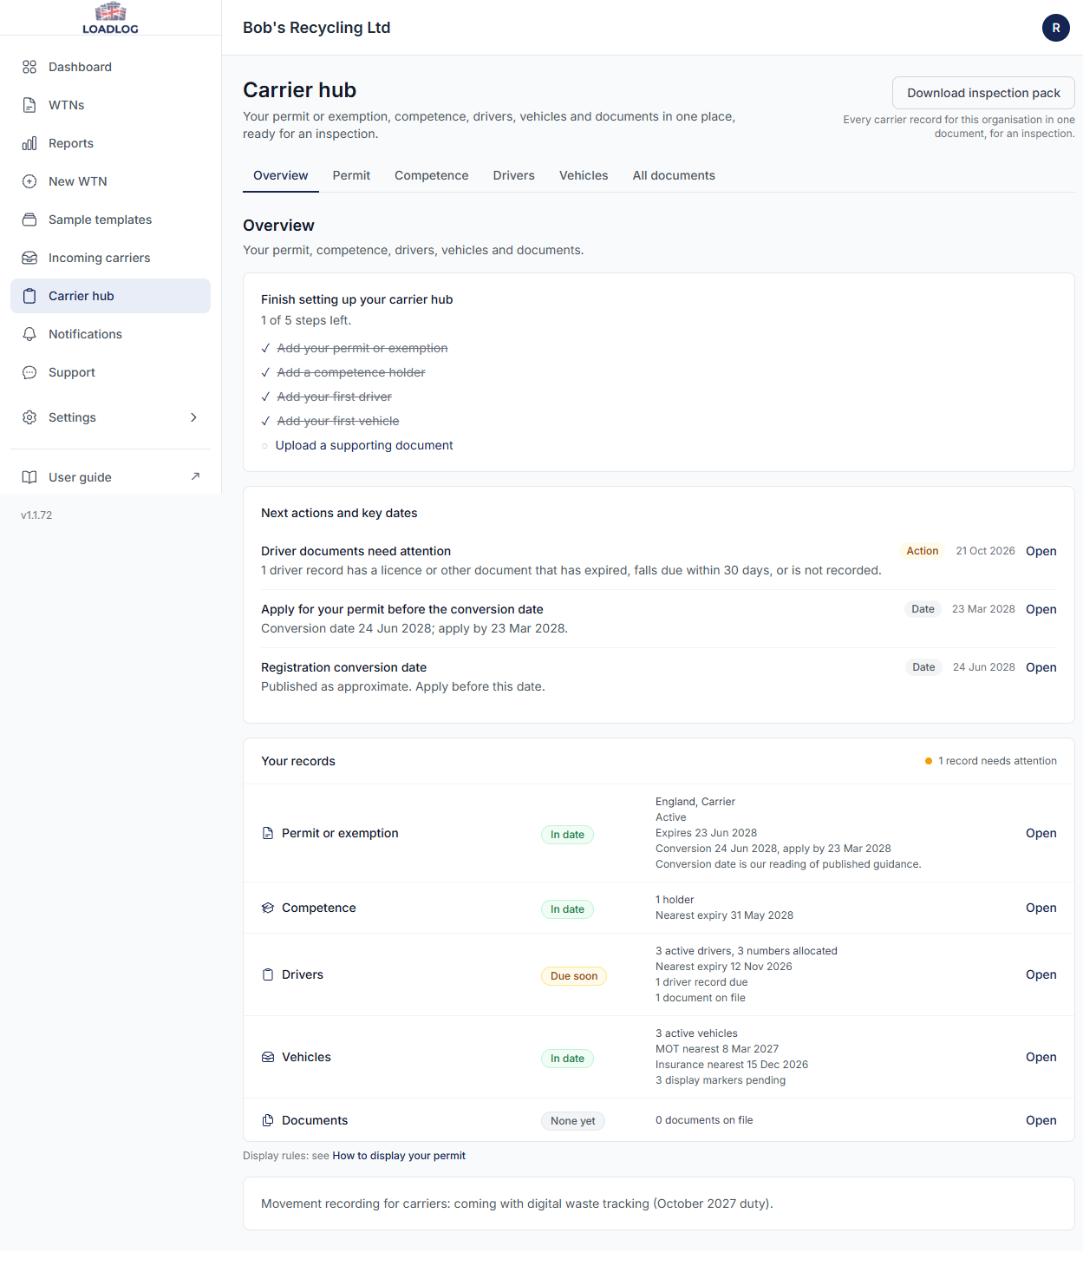
Task: Open the user avatar R menu
Action: coord(1056,28)
